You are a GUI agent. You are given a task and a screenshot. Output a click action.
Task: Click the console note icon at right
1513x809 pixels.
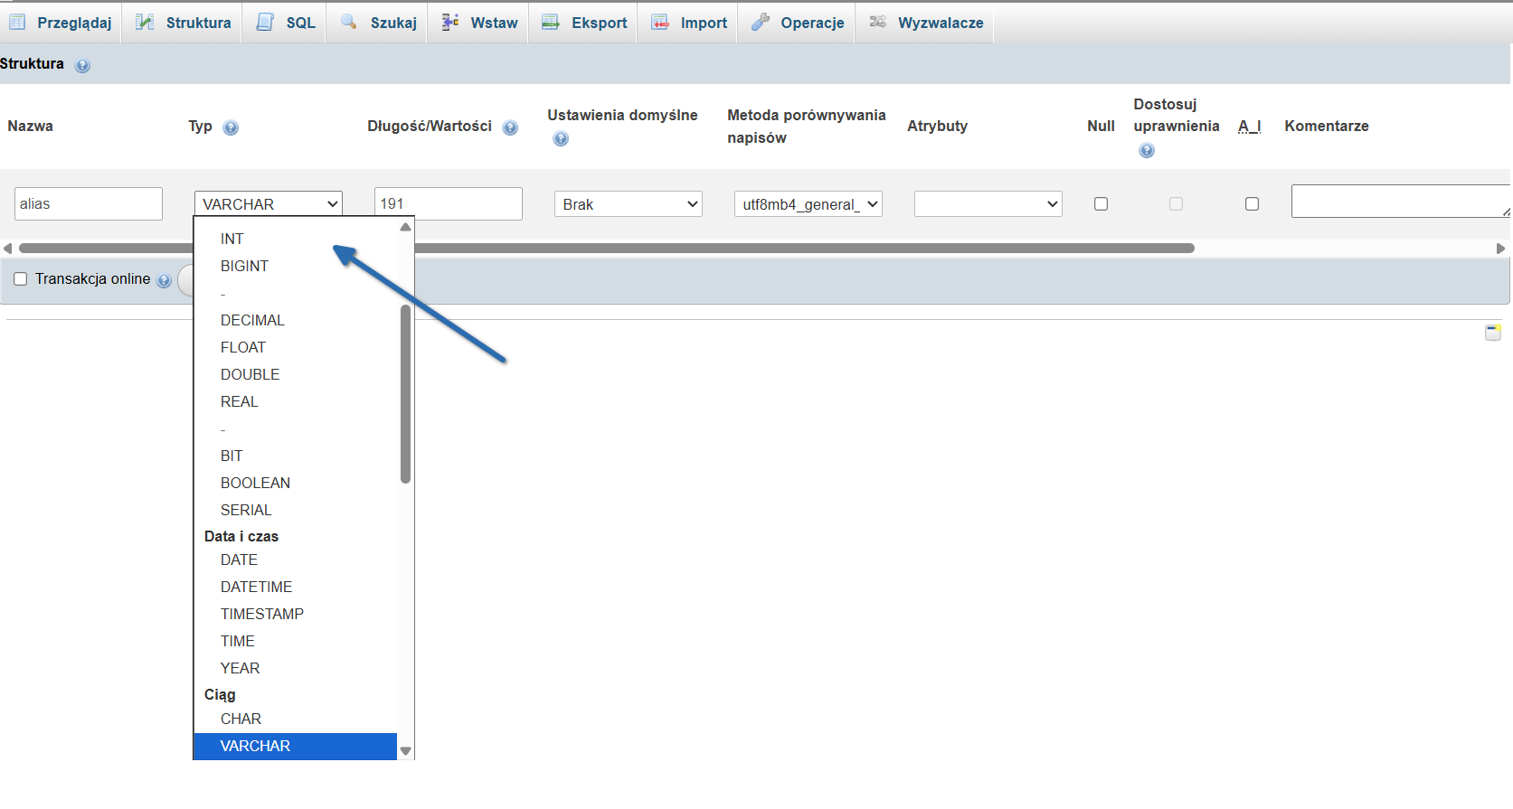pos(1493,333)
